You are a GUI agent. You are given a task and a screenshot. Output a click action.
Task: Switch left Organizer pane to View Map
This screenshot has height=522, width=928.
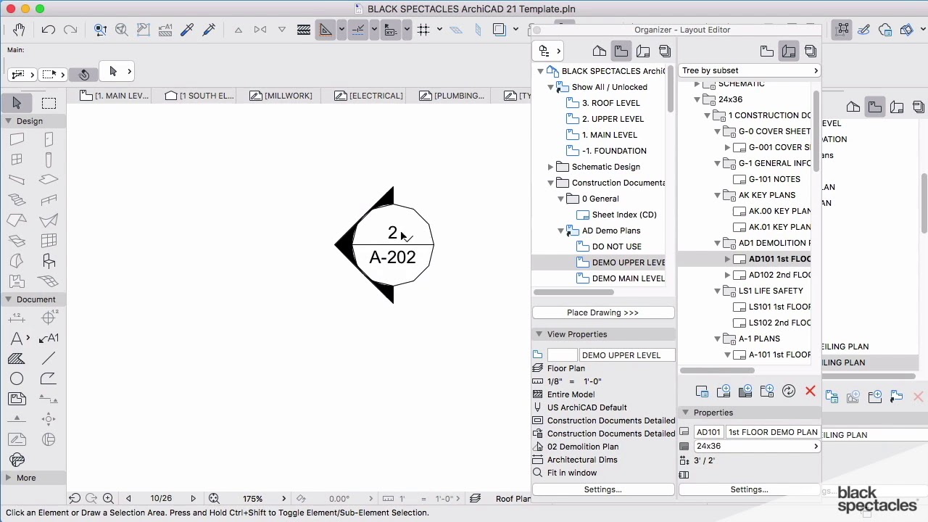(x=621, y=51)
